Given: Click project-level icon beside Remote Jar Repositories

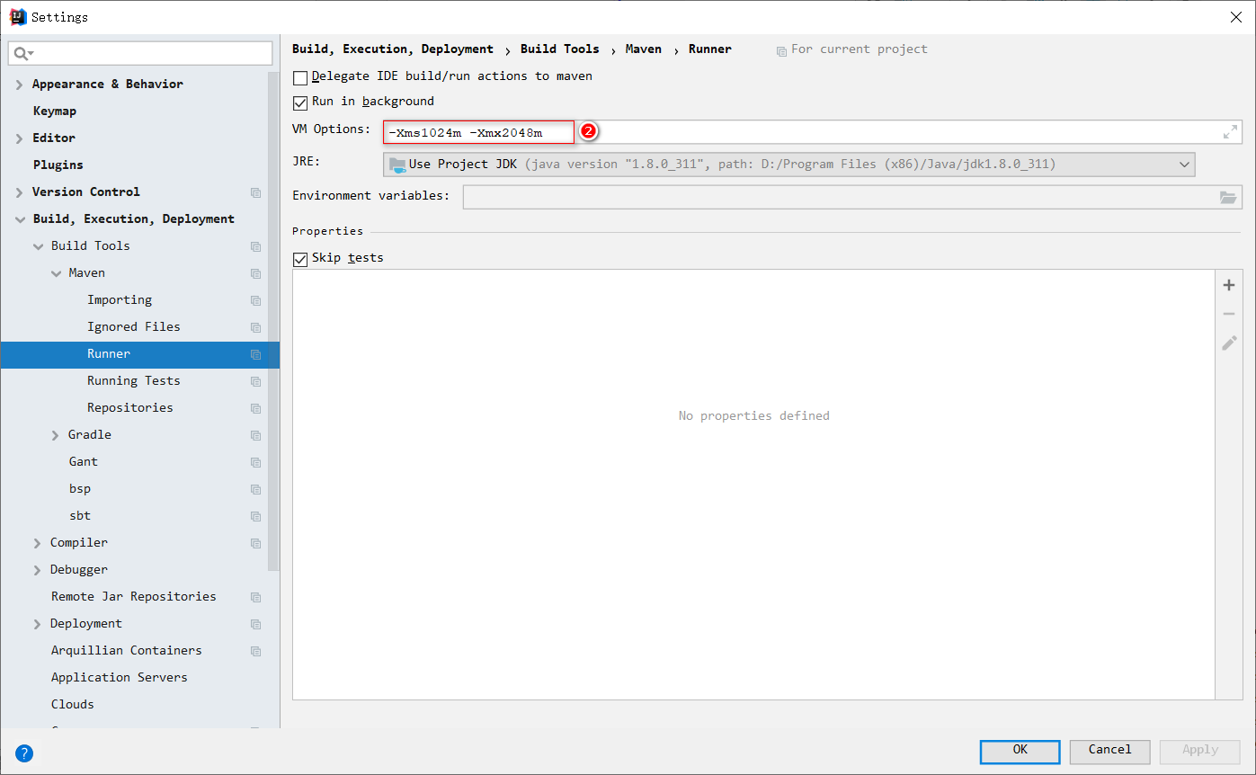Looking at the screenshot, I should pyautogui.click(x=256, y=597).
